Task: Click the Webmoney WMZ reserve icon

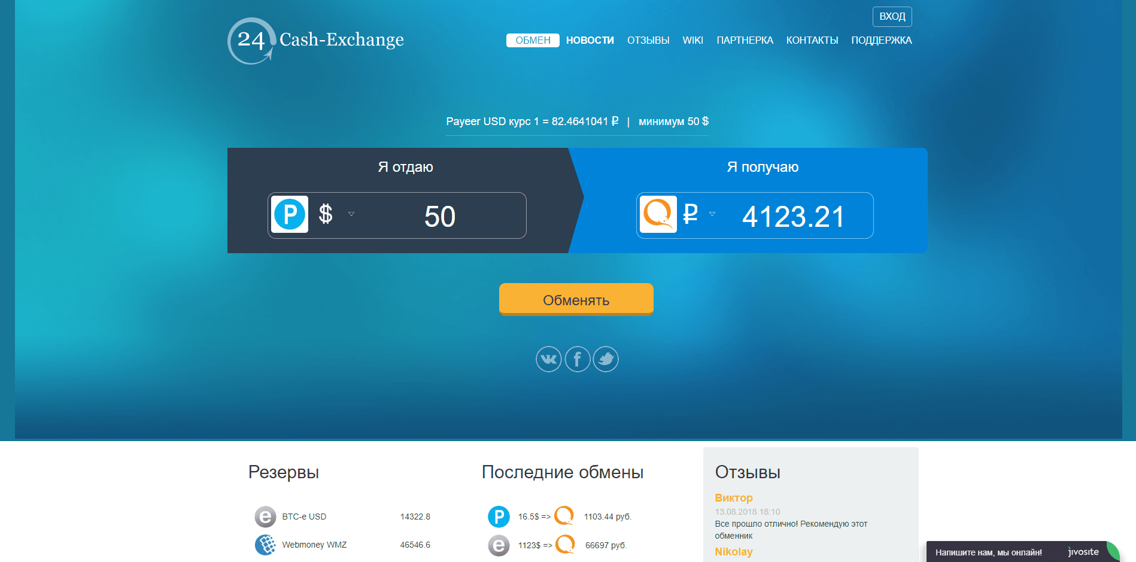Action: click(266, 545)
